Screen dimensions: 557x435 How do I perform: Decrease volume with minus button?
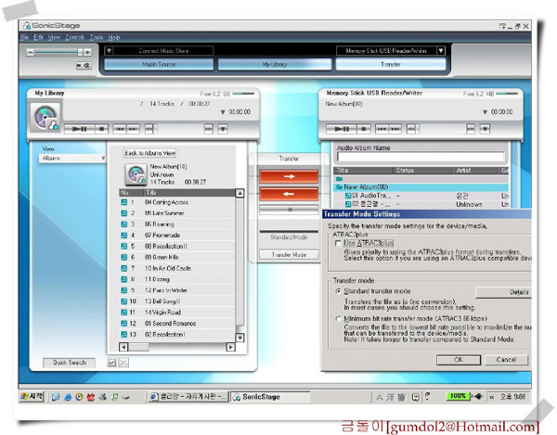pos(31,53)
